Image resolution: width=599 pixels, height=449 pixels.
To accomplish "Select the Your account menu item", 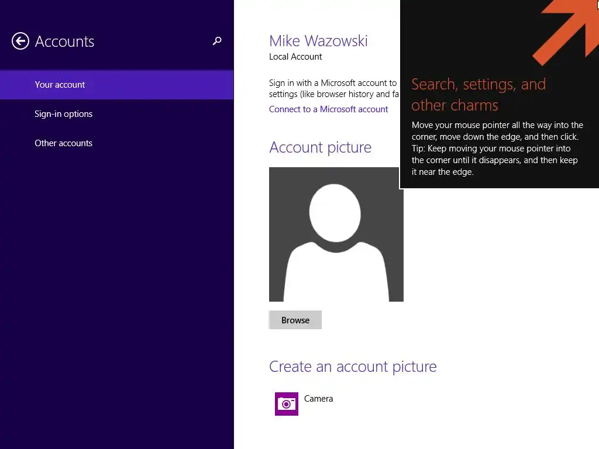I will click(x=117, y=85).
